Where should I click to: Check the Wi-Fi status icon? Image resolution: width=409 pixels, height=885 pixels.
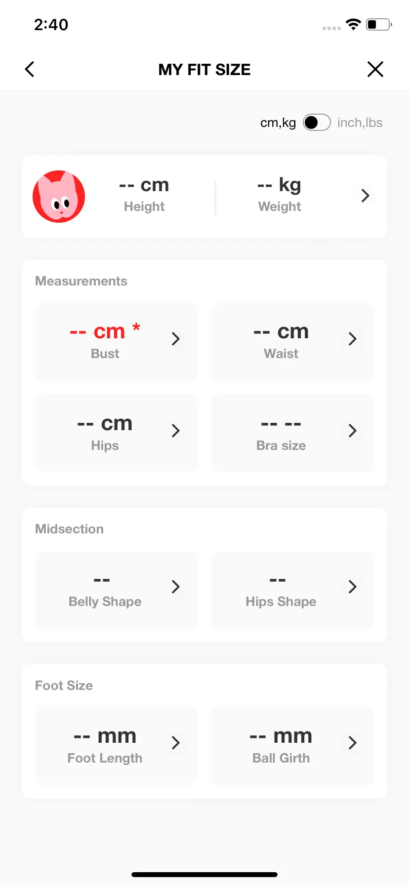353,24
